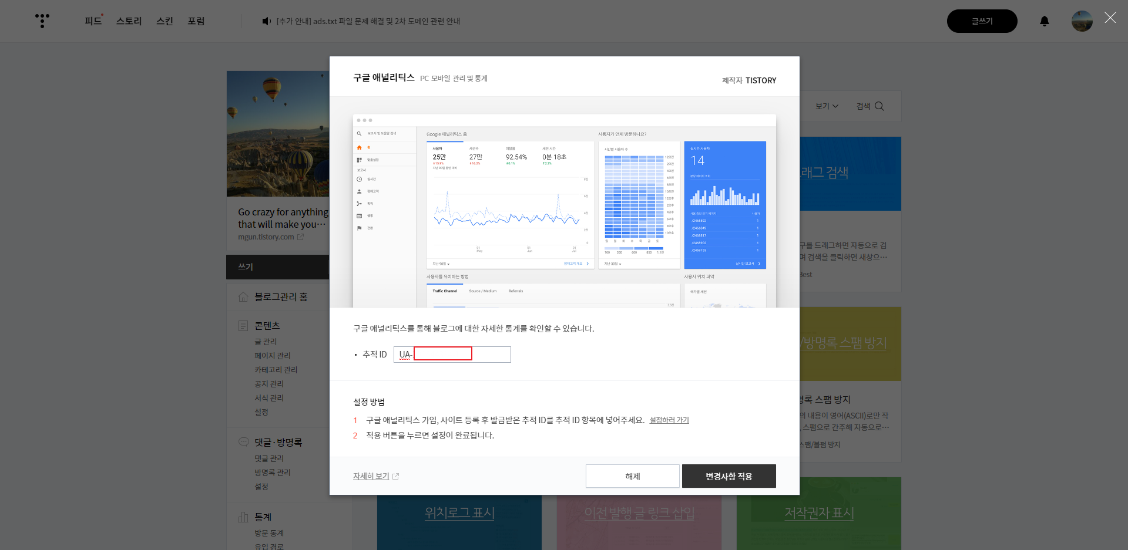Click the 쓰기 sidebar button
The image size is (1128, 550).
coord(278,267)
